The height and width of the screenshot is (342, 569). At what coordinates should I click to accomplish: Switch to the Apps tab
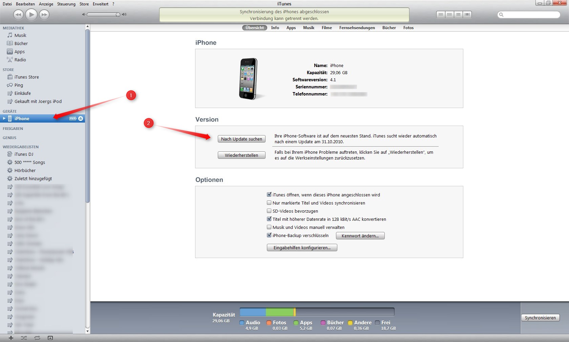[x=291, y=28]
